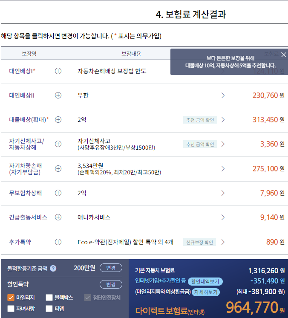Enable the 블랙박스 discount checkbox
This screenshot has height=318, width=288.
[x=49, y=298]
